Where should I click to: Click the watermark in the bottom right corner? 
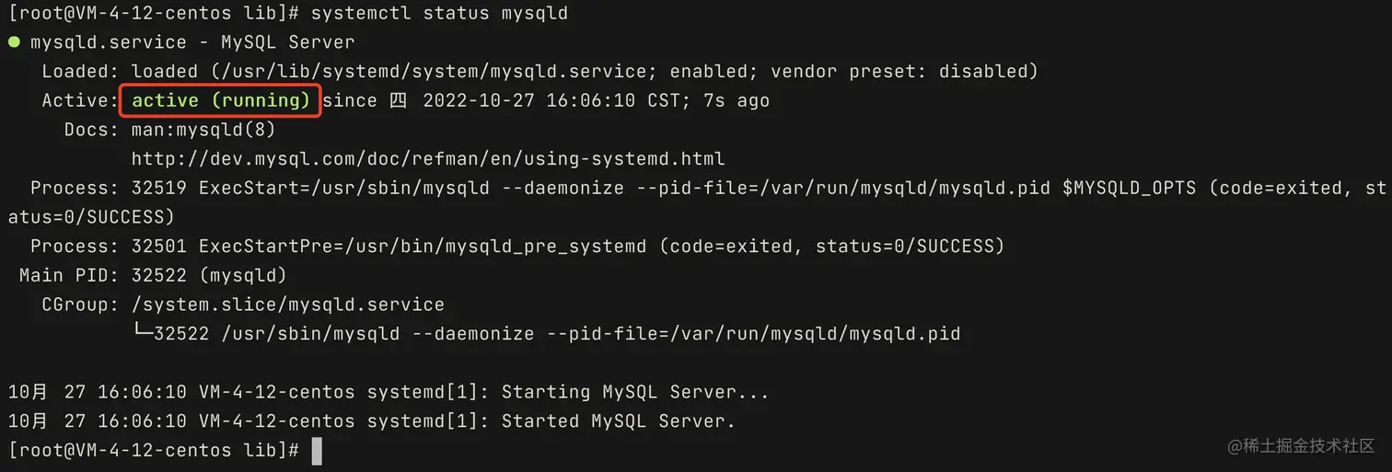[1300, 445]
